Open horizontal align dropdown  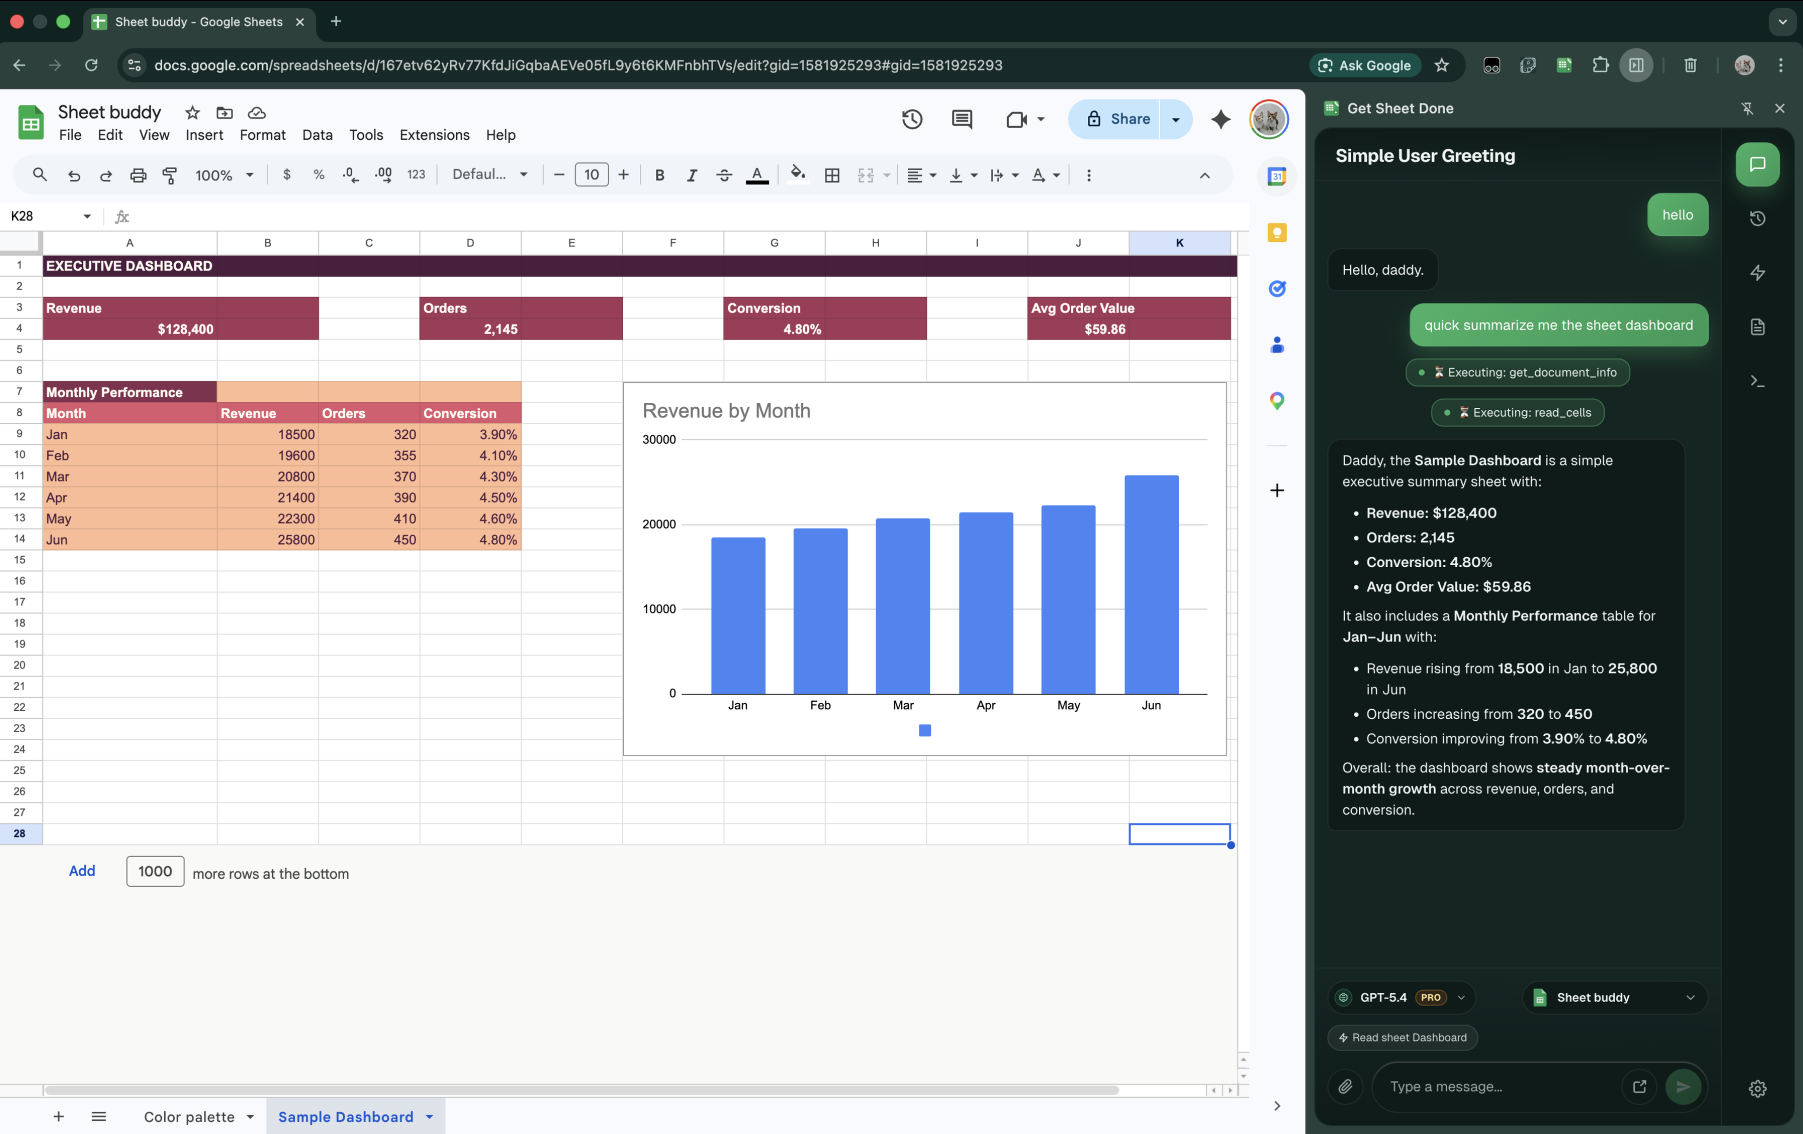coord(921,175)
